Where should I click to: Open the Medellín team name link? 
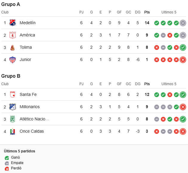(x=27, y=23)
